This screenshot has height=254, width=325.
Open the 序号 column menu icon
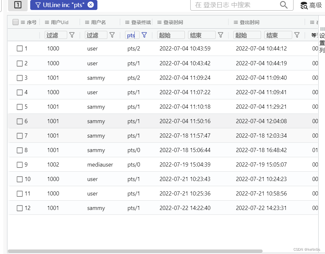pyautogui.click(x=23, y=23)
